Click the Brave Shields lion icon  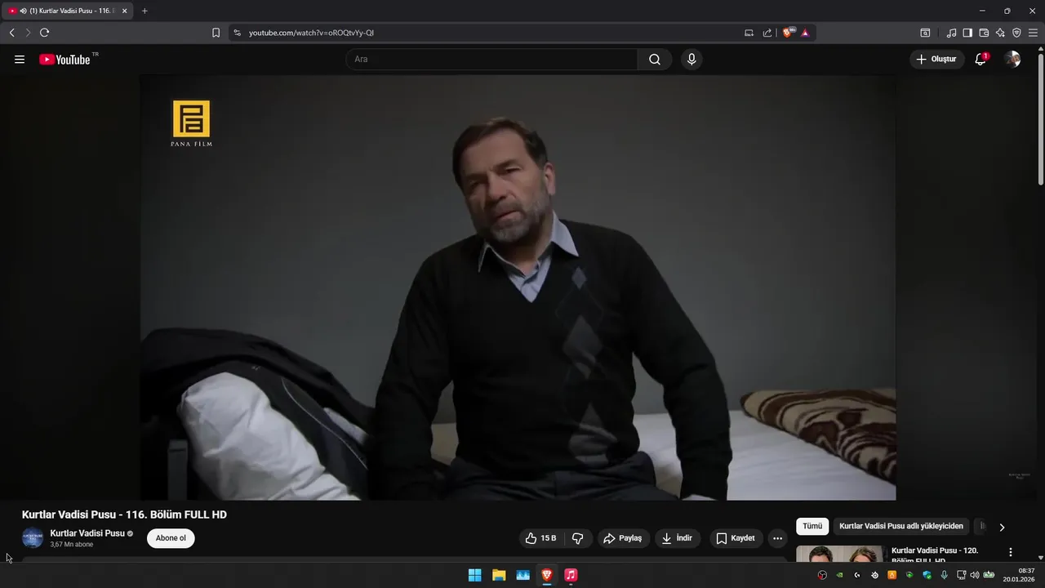pyautogui.click(x=788, y=33)
